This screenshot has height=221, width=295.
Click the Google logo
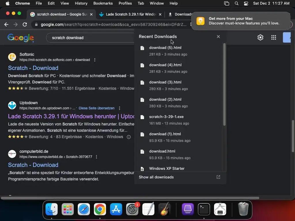coord(21,38)
